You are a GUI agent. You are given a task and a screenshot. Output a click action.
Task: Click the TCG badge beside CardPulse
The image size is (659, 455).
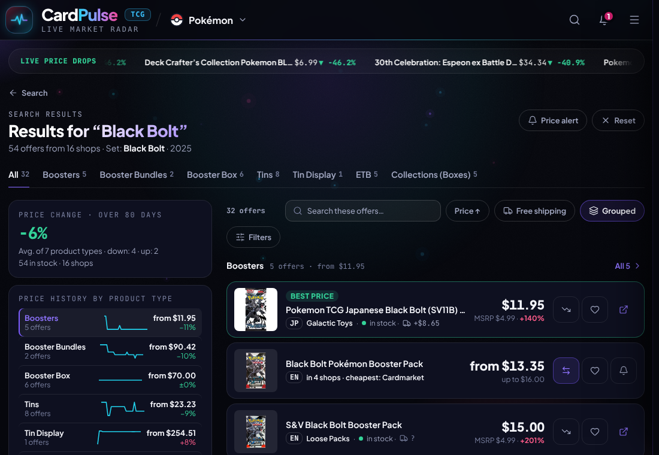click(138, 14)
